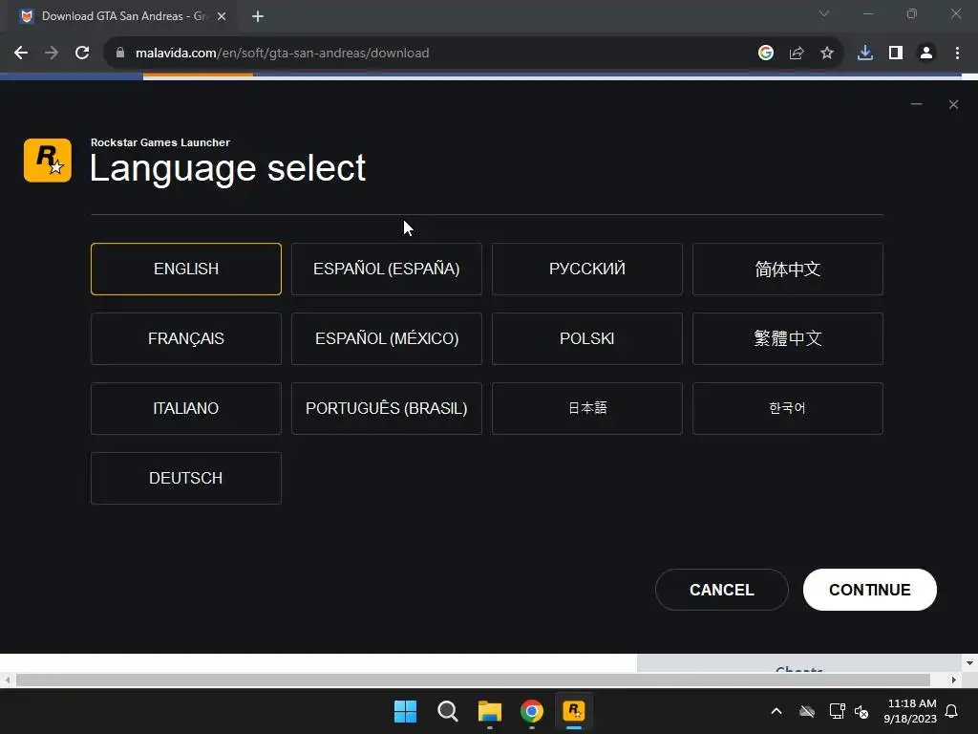The image size is (978, 734).
Task: Open a new Chrome tab
Action: click(x=258, y=16)
